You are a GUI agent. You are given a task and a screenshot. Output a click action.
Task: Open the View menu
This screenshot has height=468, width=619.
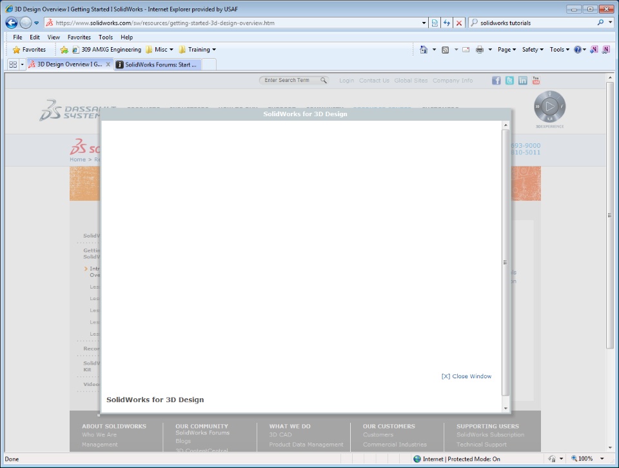point(54,37)
